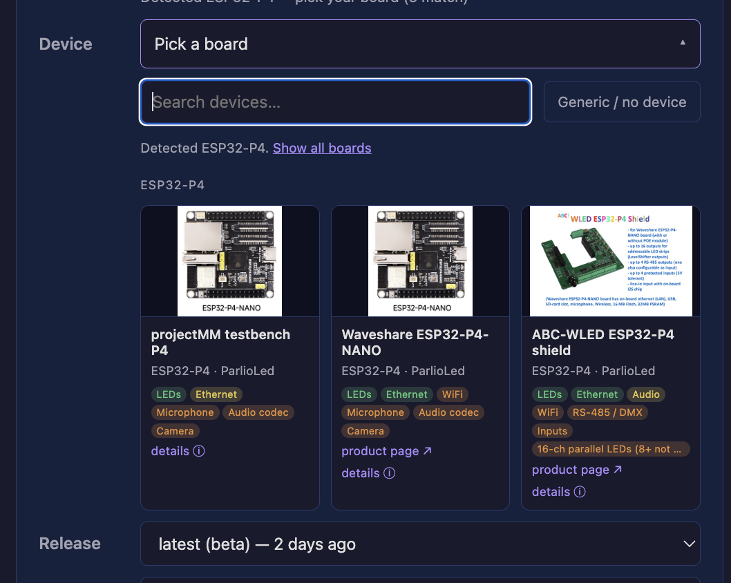
Task: Click Audio codec tag on Waveshare card
Action: pos(448,412)
